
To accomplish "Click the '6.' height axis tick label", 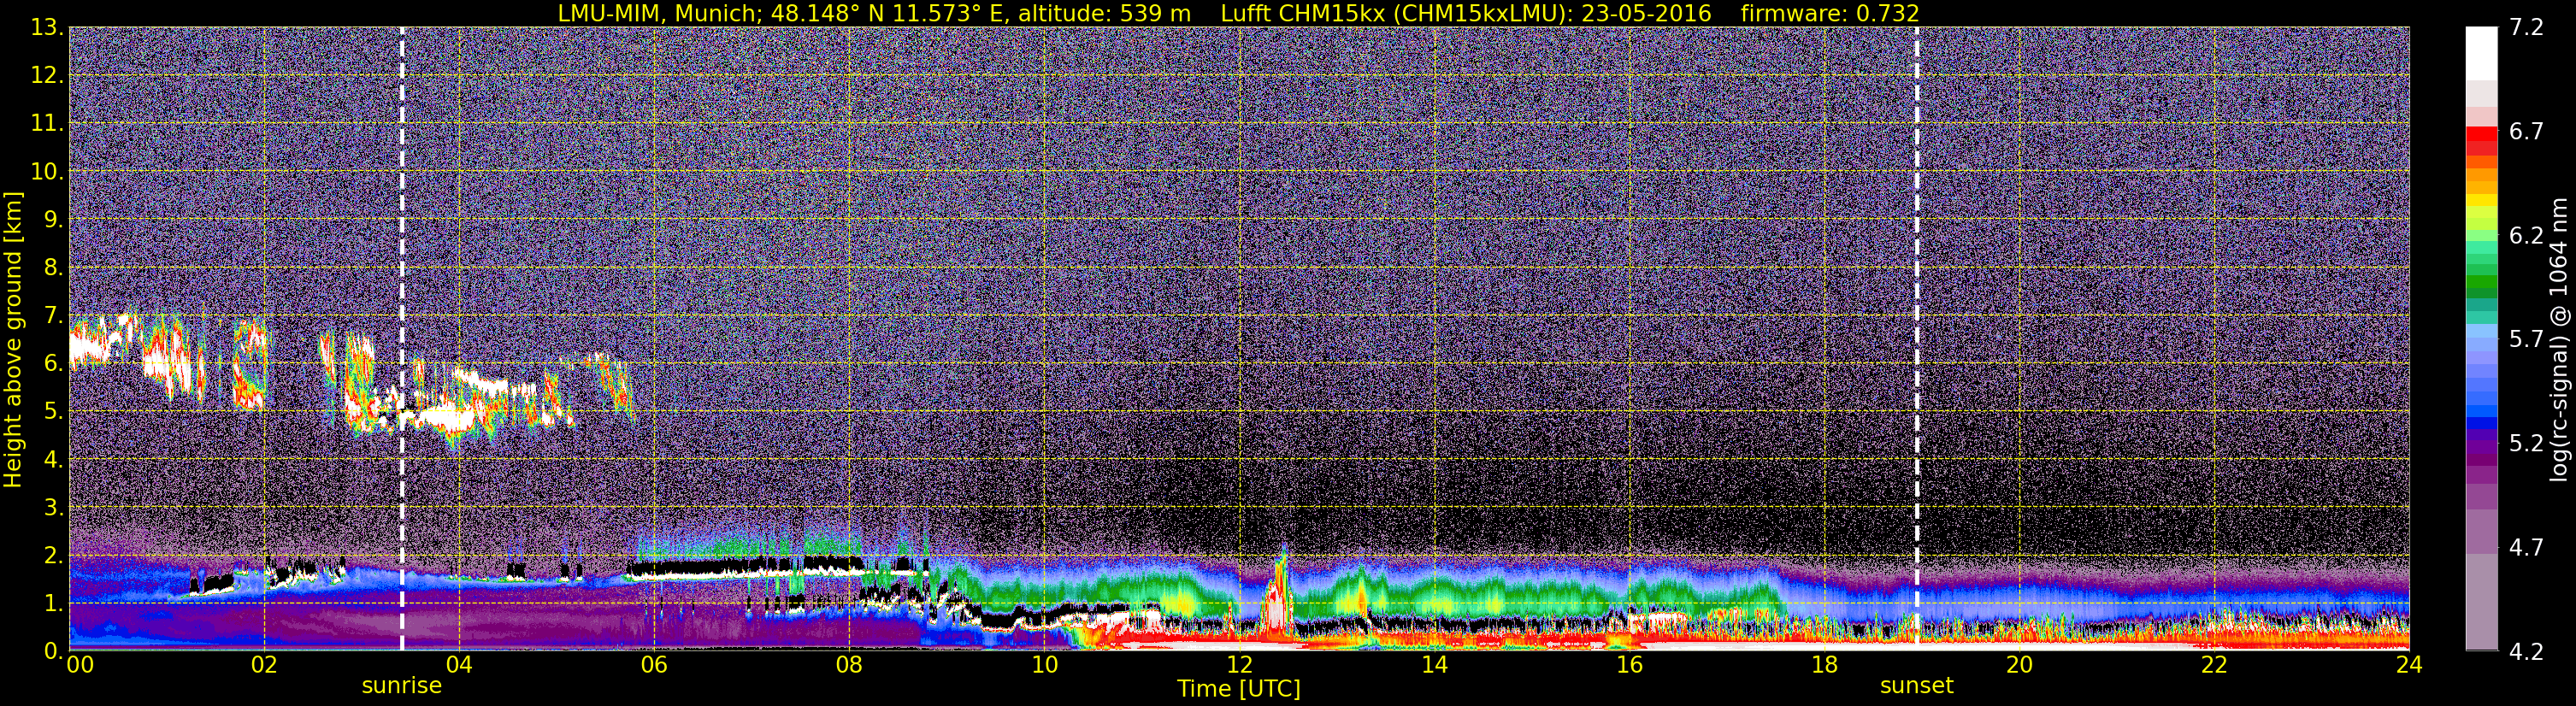I will [52, 364].
